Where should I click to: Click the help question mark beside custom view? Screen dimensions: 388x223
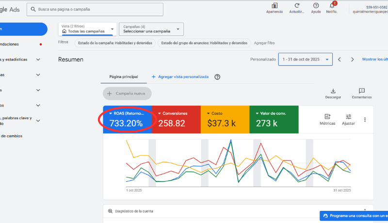[217, 77]
